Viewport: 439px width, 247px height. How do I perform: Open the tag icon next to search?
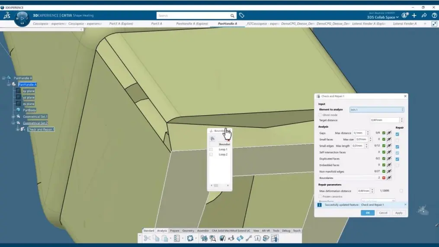242,16
